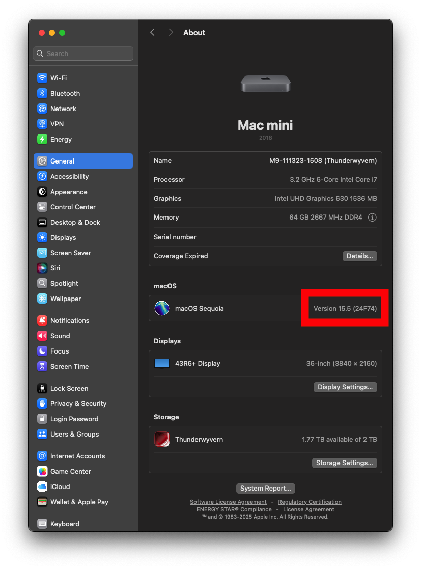This screenshot has width=421, height=569.
Task: Click the Game Center icon
Action: 42,471
